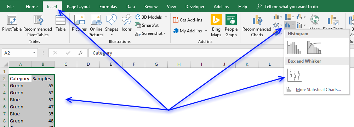This screenshot has height=127, width=354.
Task: Select the Samples header cell
Action: (43, 79)
